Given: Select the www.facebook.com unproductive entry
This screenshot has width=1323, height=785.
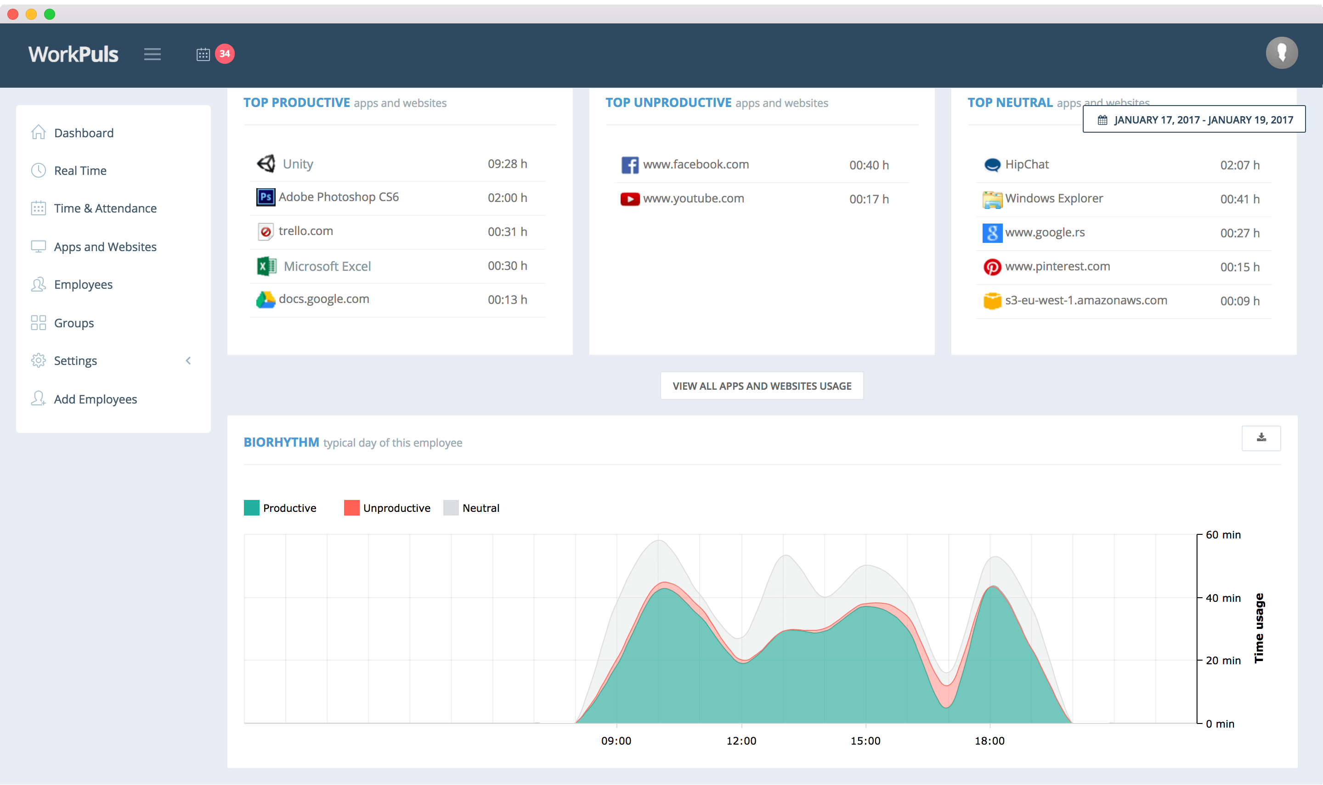Looking at the screenshot, I should point(695,163).
